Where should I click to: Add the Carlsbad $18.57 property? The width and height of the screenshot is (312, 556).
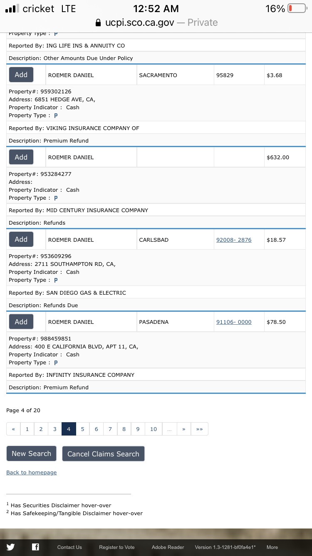pyautogui.click(x=21, y=240)
